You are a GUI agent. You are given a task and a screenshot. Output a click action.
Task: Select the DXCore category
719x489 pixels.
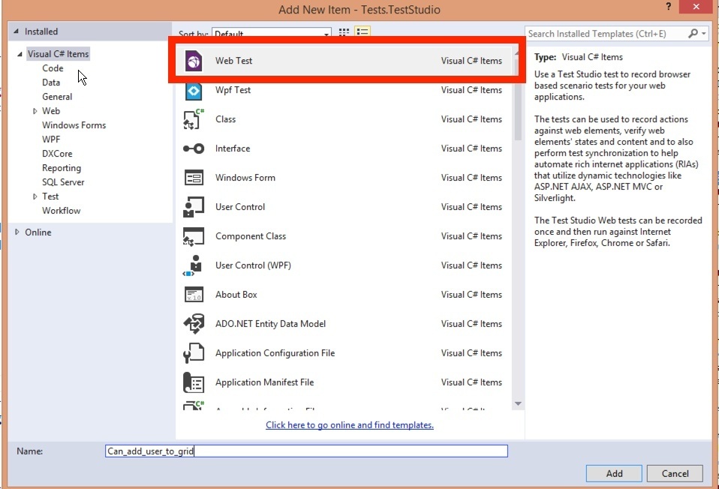[x=57, y=154]
